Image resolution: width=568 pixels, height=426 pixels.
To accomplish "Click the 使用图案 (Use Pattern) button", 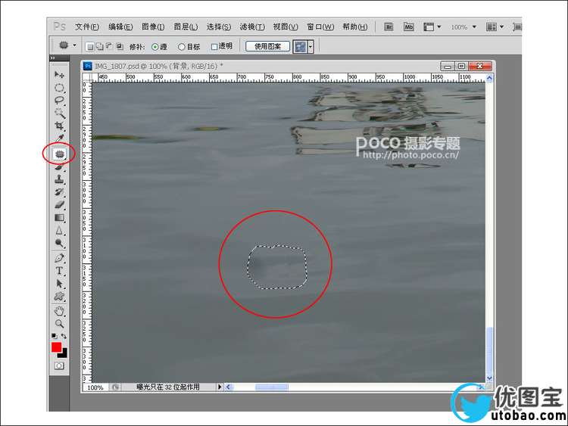I will 267,46.
